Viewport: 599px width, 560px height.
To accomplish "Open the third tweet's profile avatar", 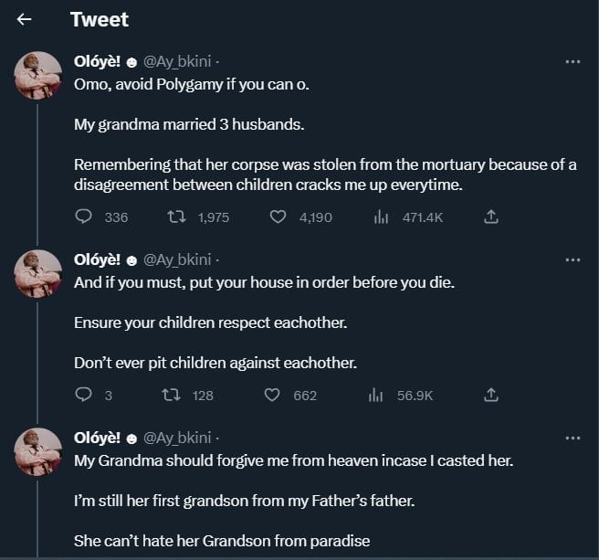I will click(x=38, y=451).
